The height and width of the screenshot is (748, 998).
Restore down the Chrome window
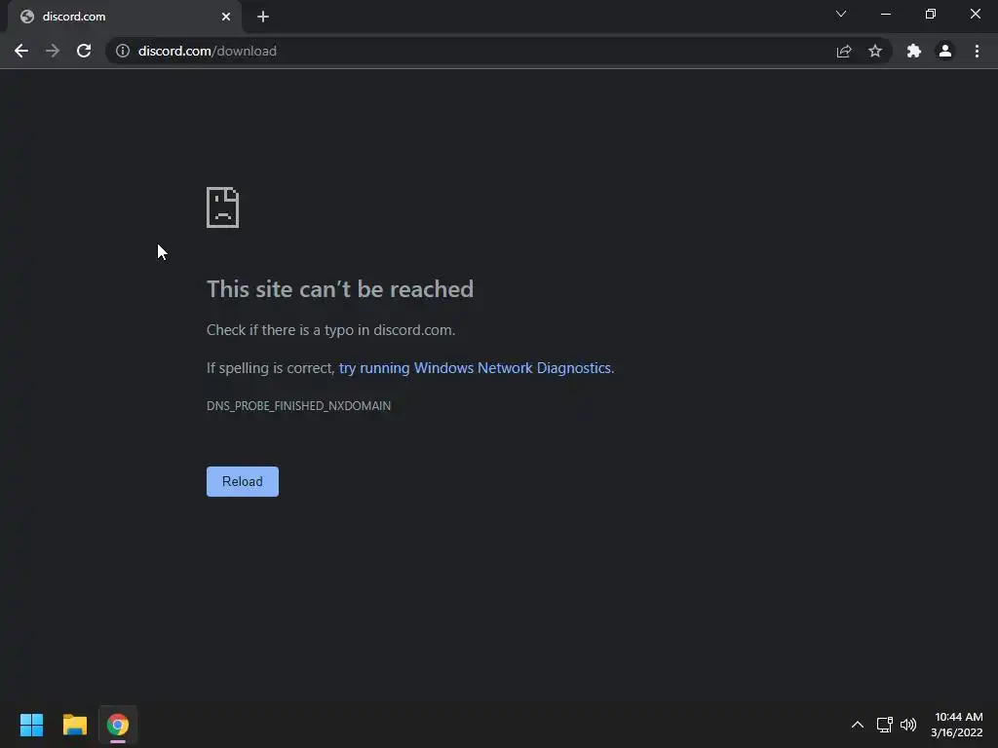[931, 14]
